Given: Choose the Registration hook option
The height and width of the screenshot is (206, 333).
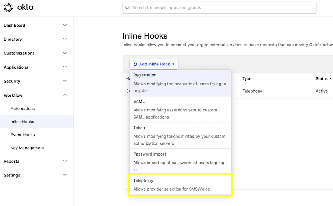Looking at the screenshot, I should click(x=180, y=83).
